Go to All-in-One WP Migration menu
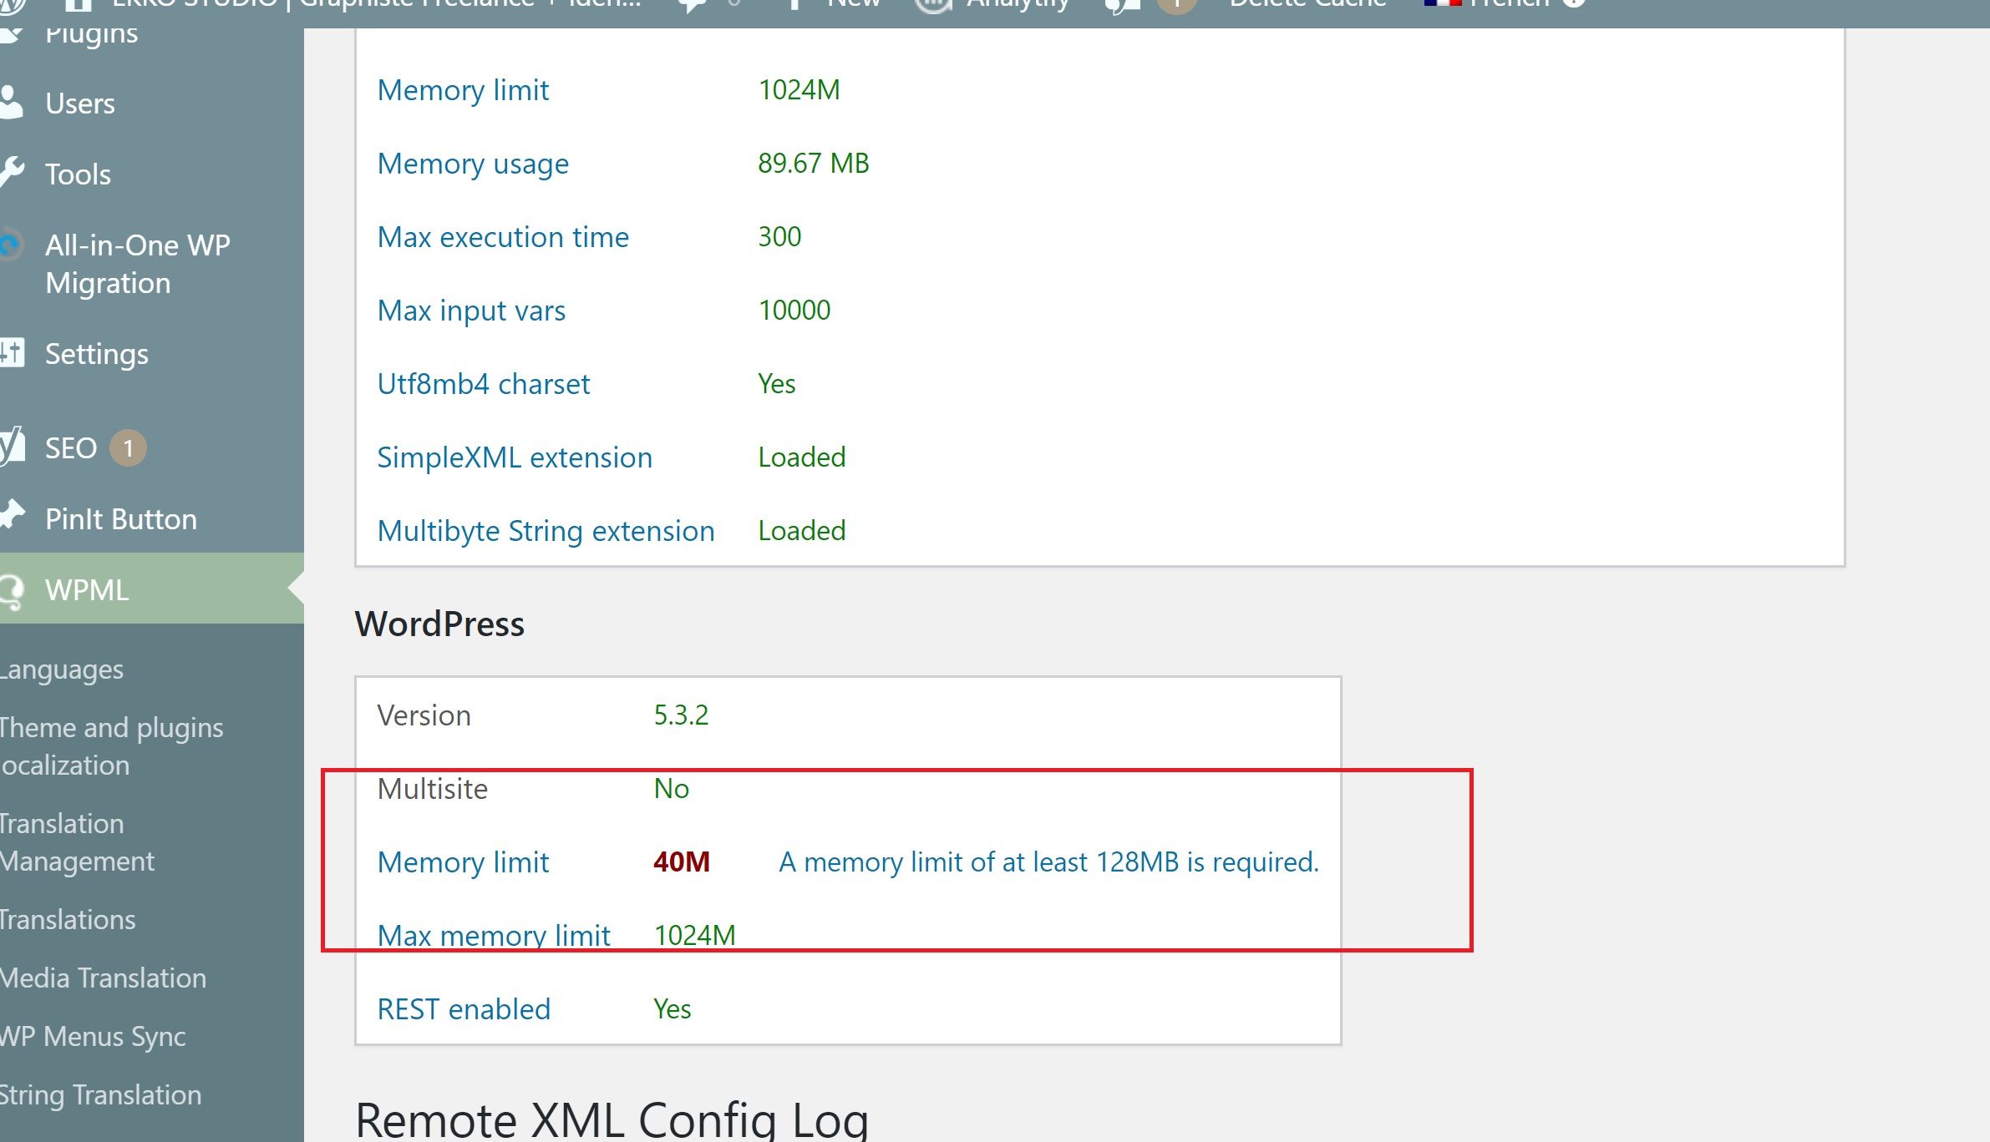The width and height of the screenshot is (1990, 1142). point(137,264)
